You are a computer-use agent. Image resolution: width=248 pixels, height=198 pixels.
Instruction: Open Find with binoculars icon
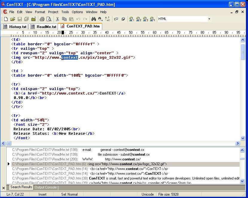click(94, 19)
